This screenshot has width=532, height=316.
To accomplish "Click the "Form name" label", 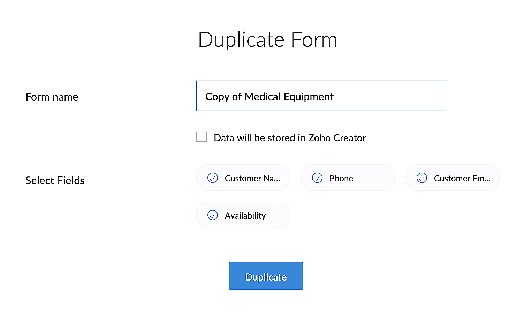I will tap(52, 97).
